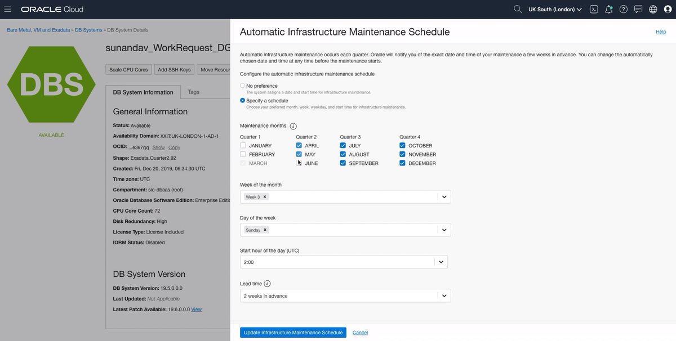Remove the Week 3 tag
The image size is (676, 341).
click(265, 197)
